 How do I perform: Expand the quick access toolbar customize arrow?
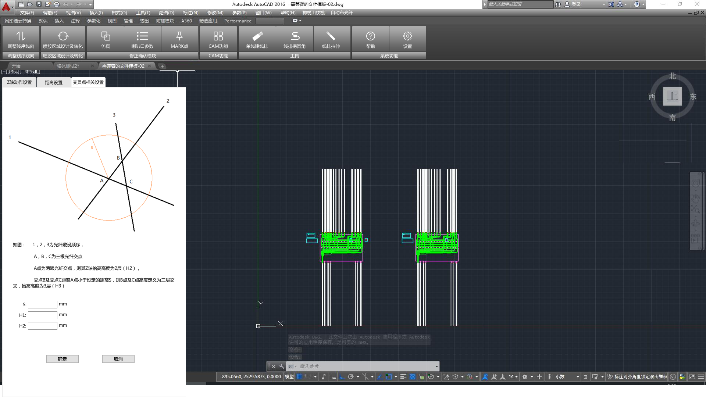[x=90, y=4]
